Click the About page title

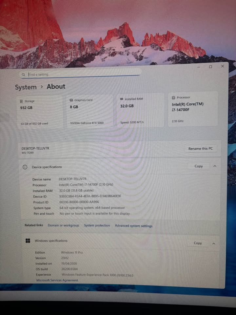[x=56, y=87]
